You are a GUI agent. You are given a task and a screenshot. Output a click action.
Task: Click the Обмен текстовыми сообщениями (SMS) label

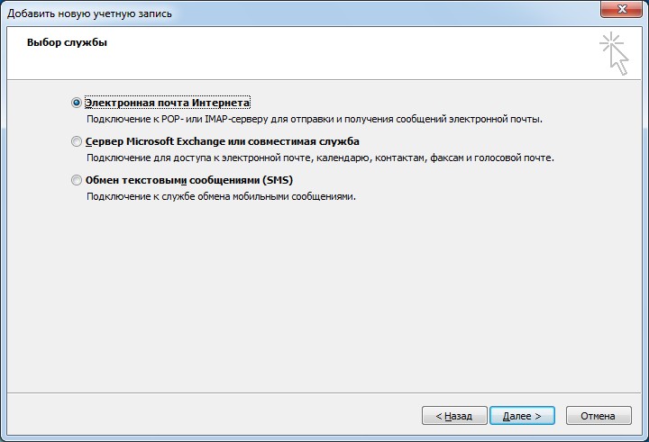pos(188,180)
